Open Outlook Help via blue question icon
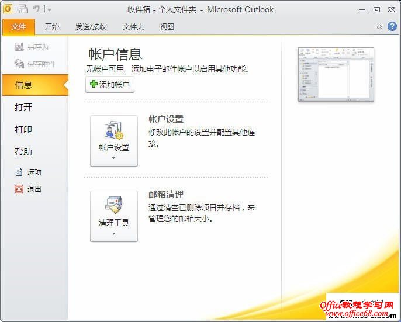The width and height of the screenshot is (401, 322). [392, 26]
